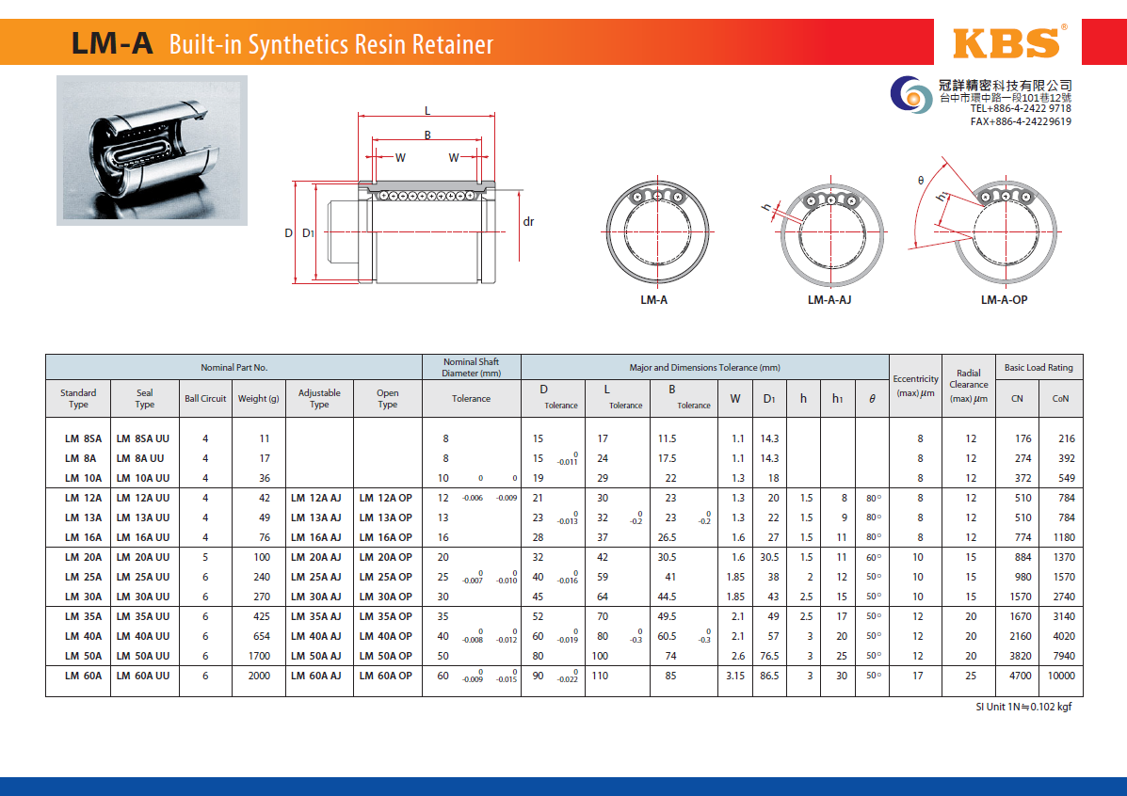Click the blue-orange swirl company logo
The width and height of the screenshot is (1127, 796).
(x=912, y=95)
